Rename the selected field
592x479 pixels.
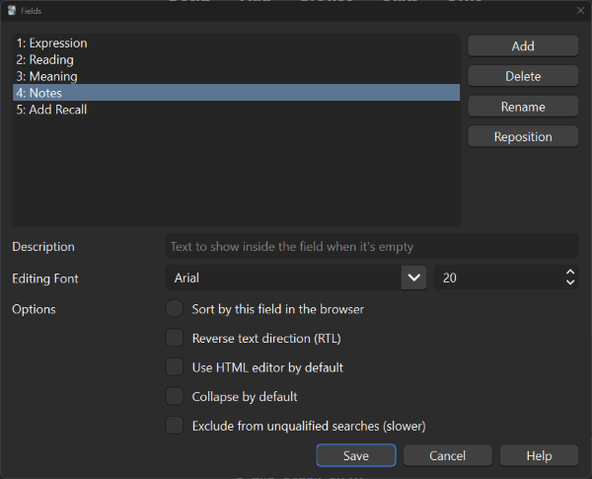coord(523,107)
